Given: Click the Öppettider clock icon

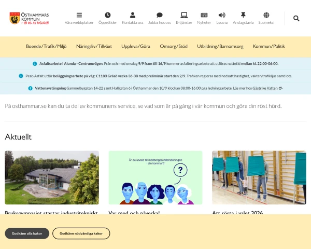Looking at the screenshot, I should (108, 15).
